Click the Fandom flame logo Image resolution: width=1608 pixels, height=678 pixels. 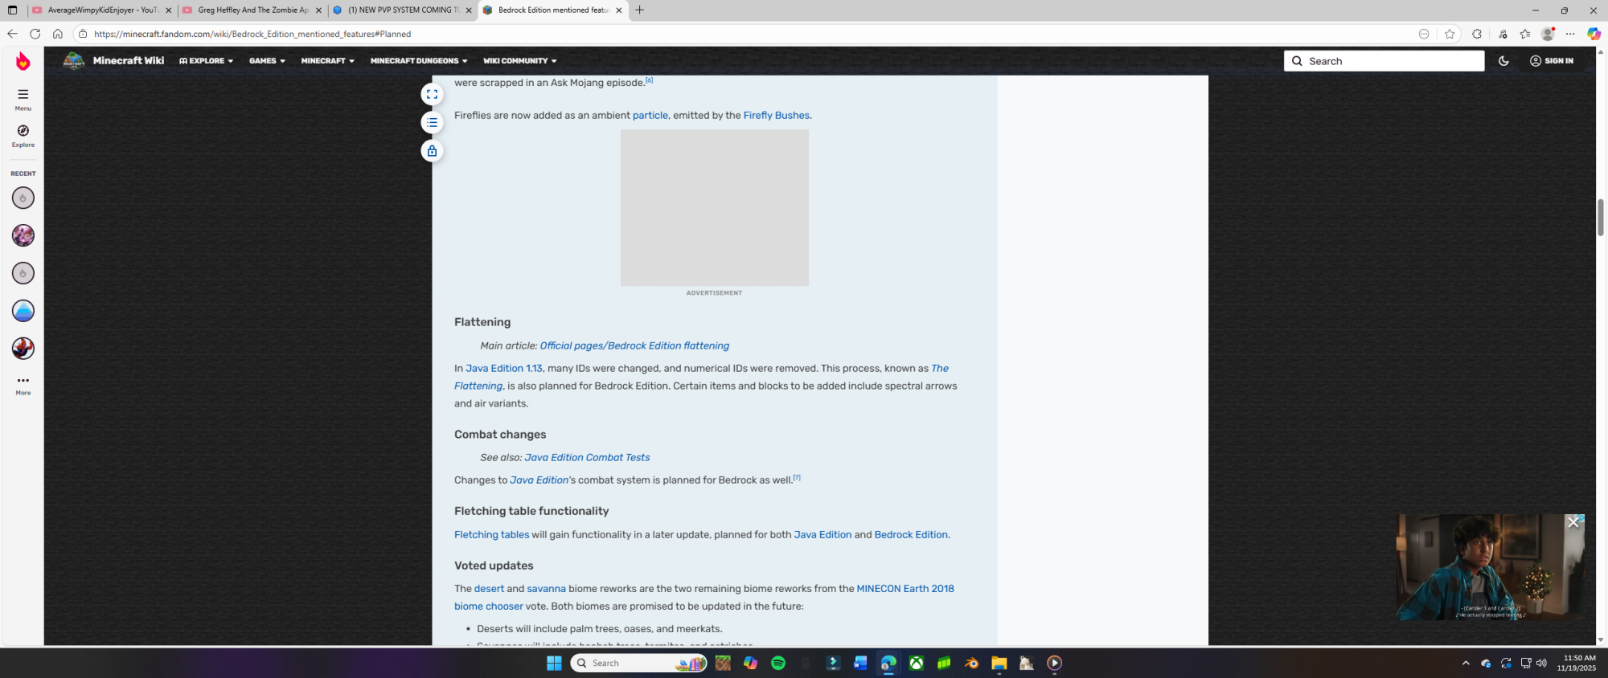[23, 61]
